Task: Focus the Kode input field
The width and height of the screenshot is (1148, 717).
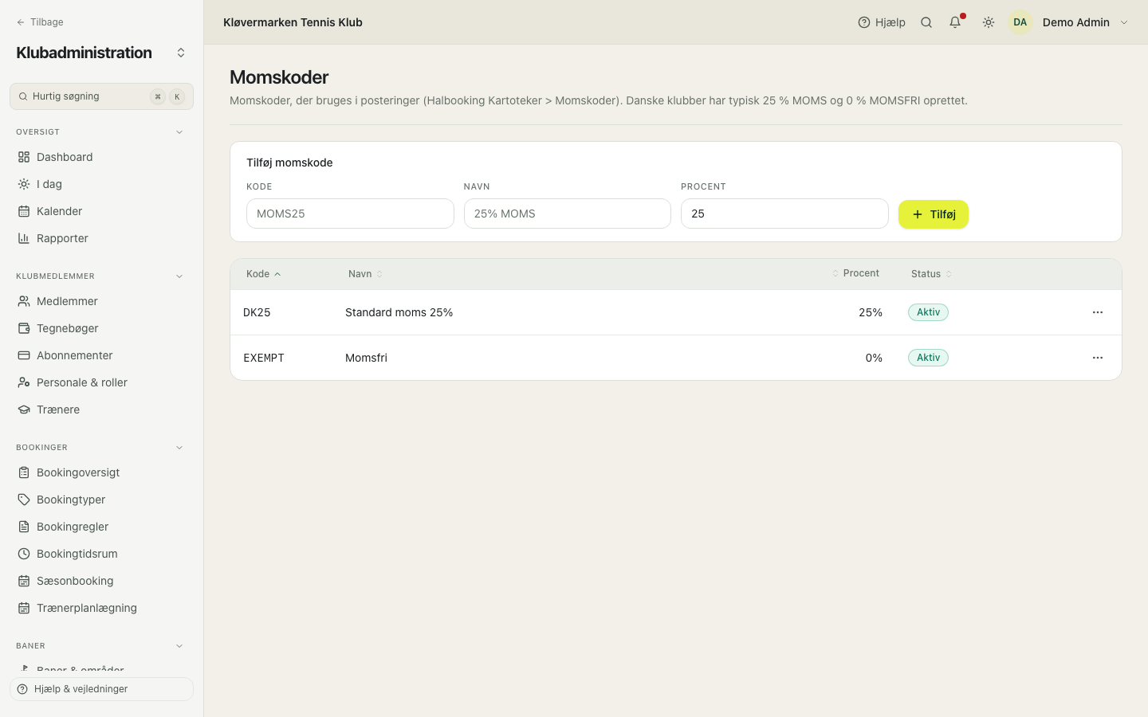Action: [x=350, y=214]
